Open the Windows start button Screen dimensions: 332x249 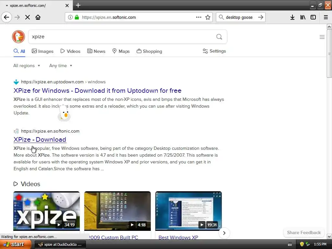tap(16, 244)
